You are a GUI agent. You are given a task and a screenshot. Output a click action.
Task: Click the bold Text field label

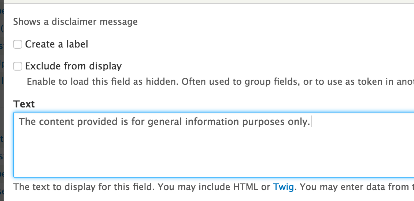24,104
